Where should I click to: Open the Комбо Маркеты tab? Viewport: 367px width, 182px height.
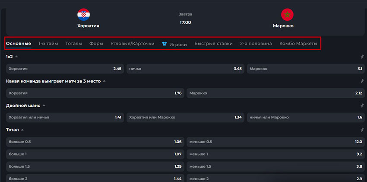[x=298, y=44]
